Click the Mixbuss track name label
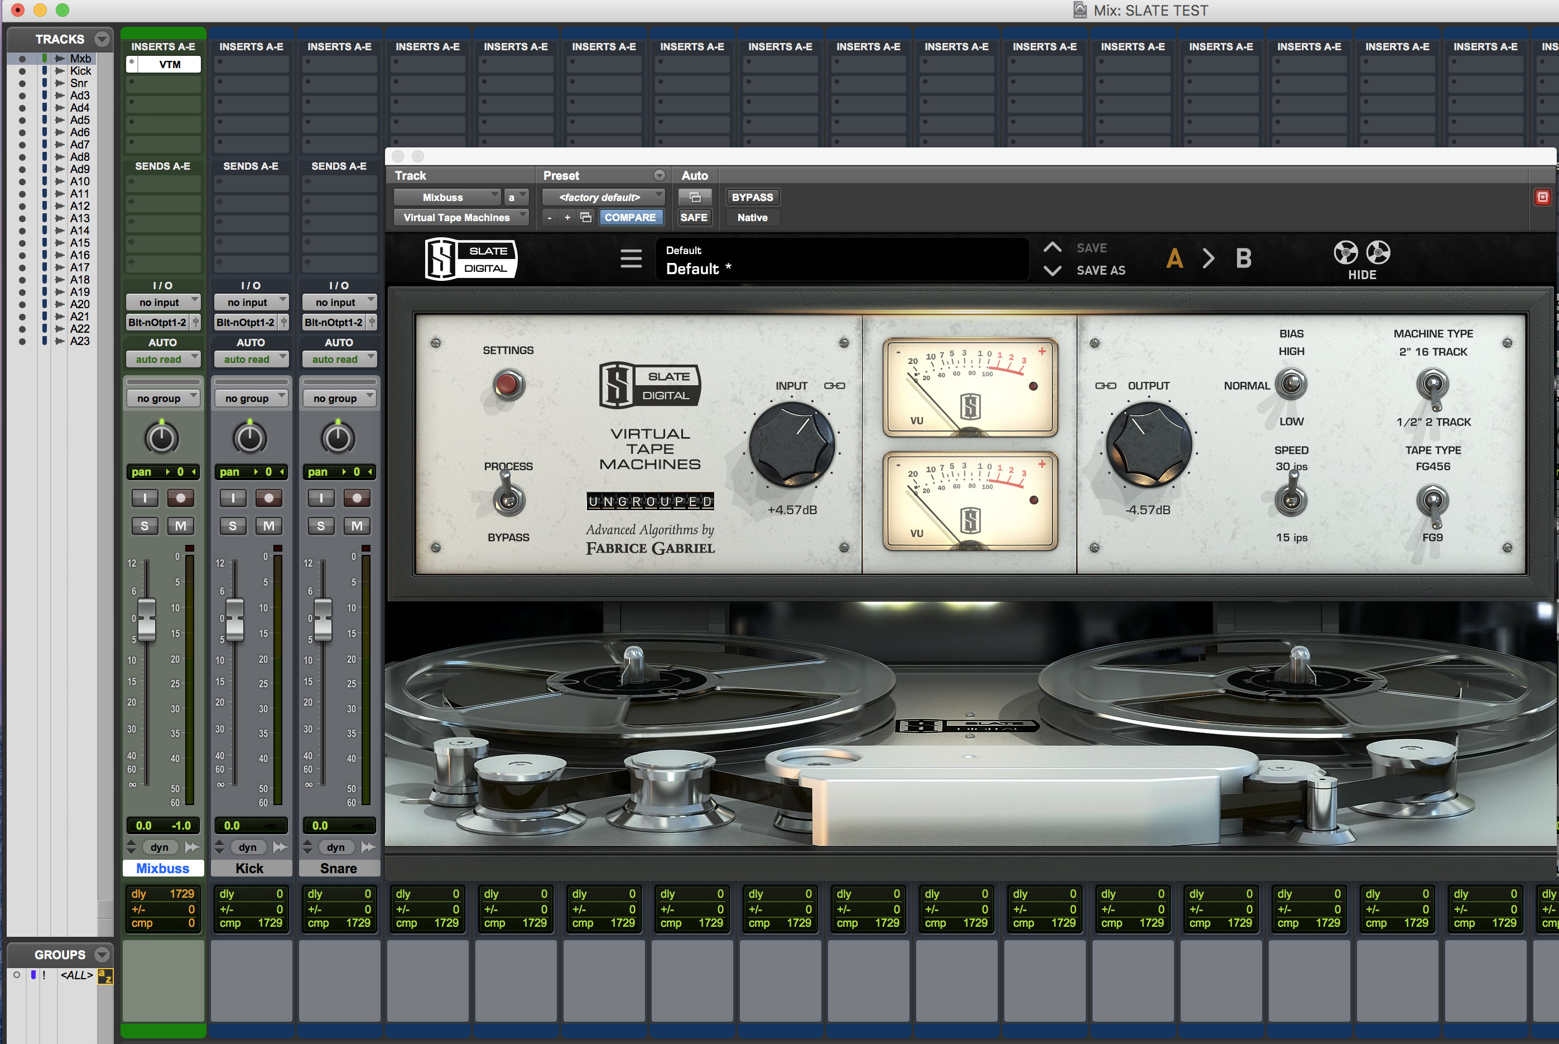Viewport: 1559px width, 1044px height. [x=163, y=868]
